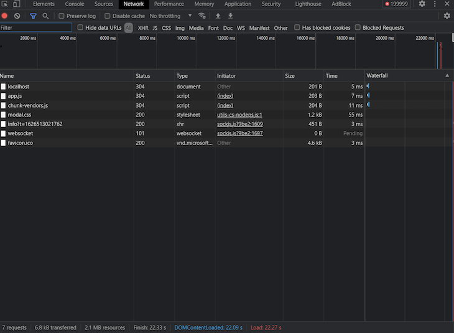Filter requests by WS
The height and width of the screenshot is (333, 454).
[x=241, y=28]
